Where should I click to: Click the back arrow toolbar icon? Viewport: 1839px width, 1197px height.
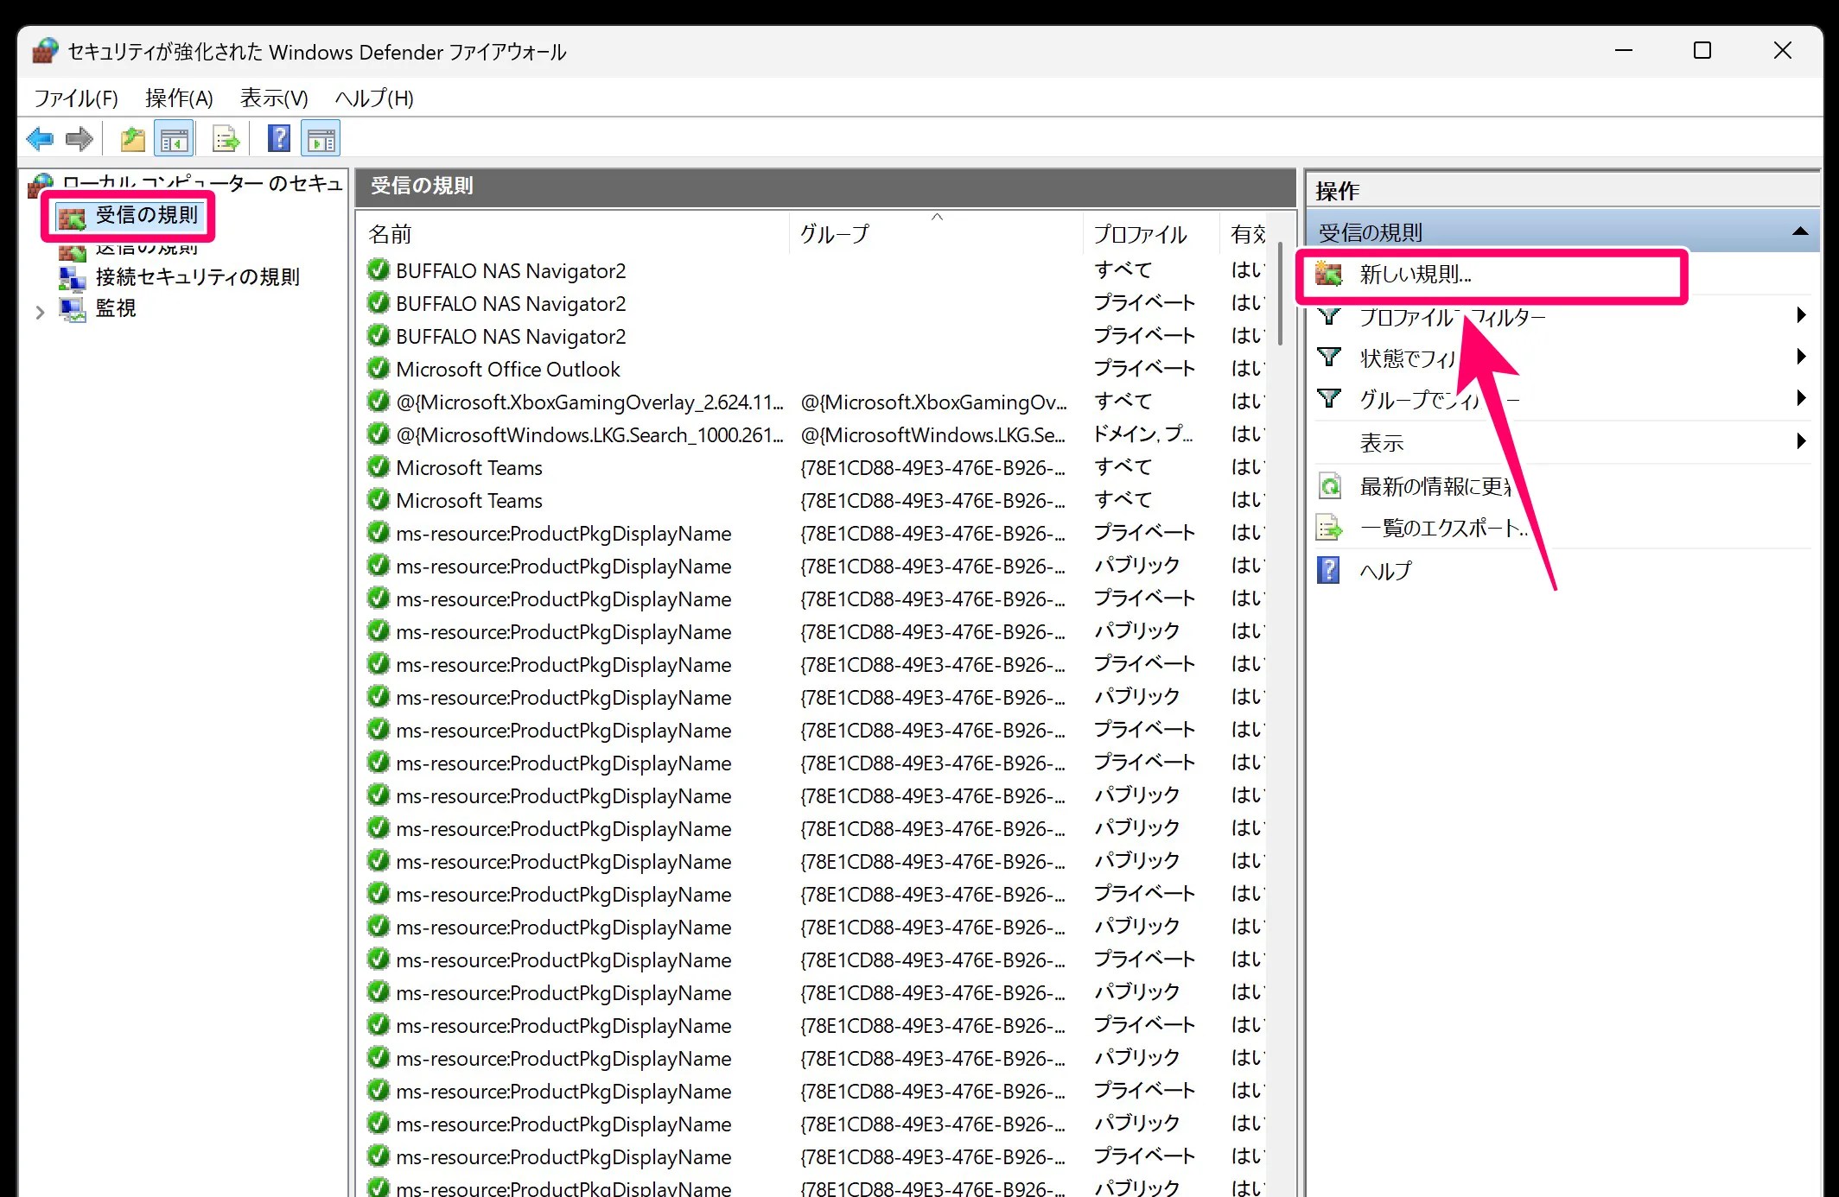coord(40,138)
